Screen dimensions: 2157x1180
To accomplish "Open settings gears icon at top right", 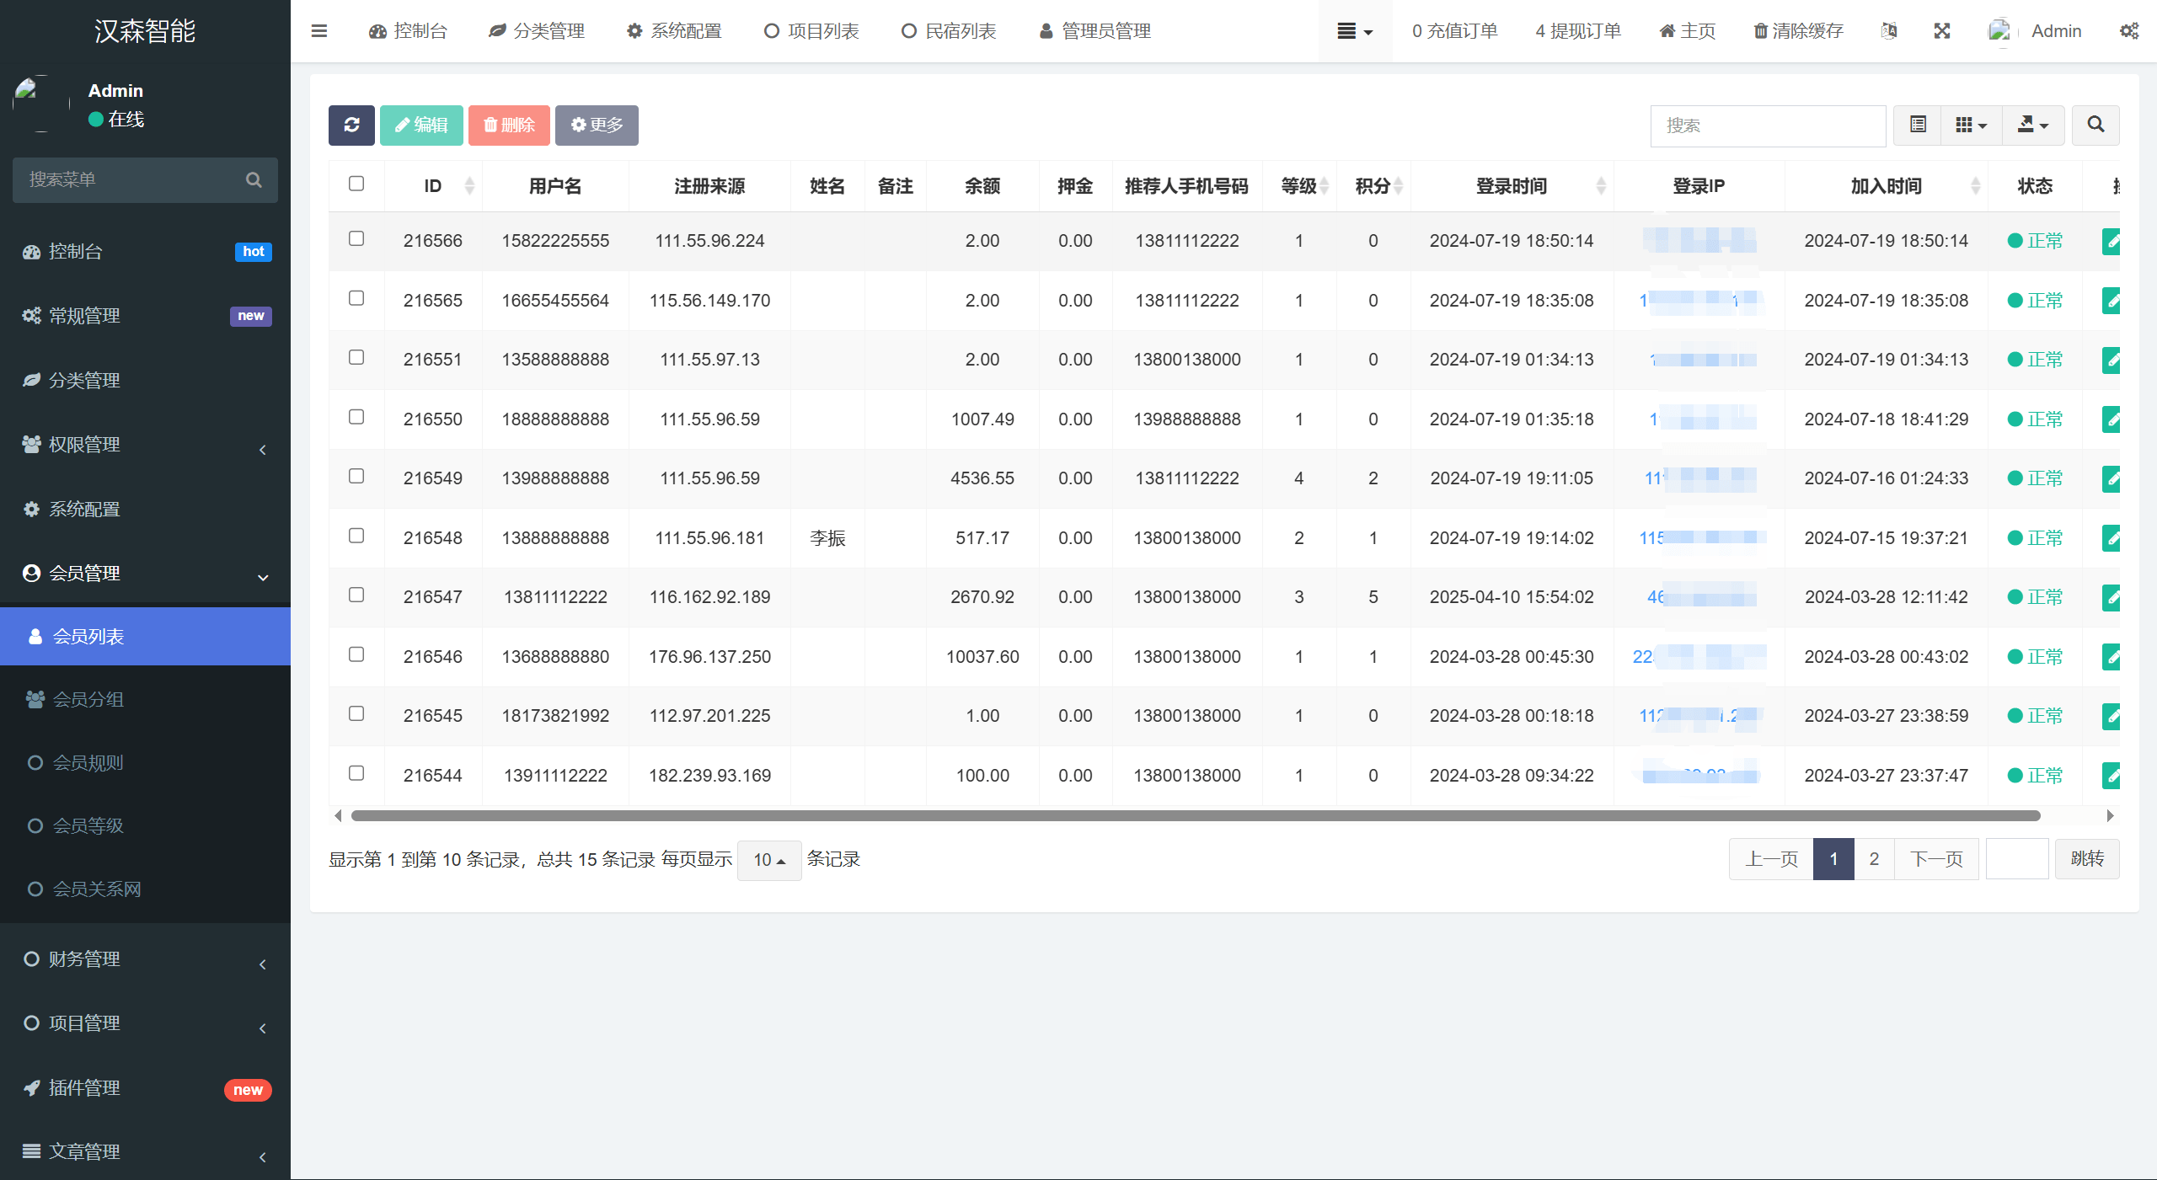I will tap(2129, 31).
